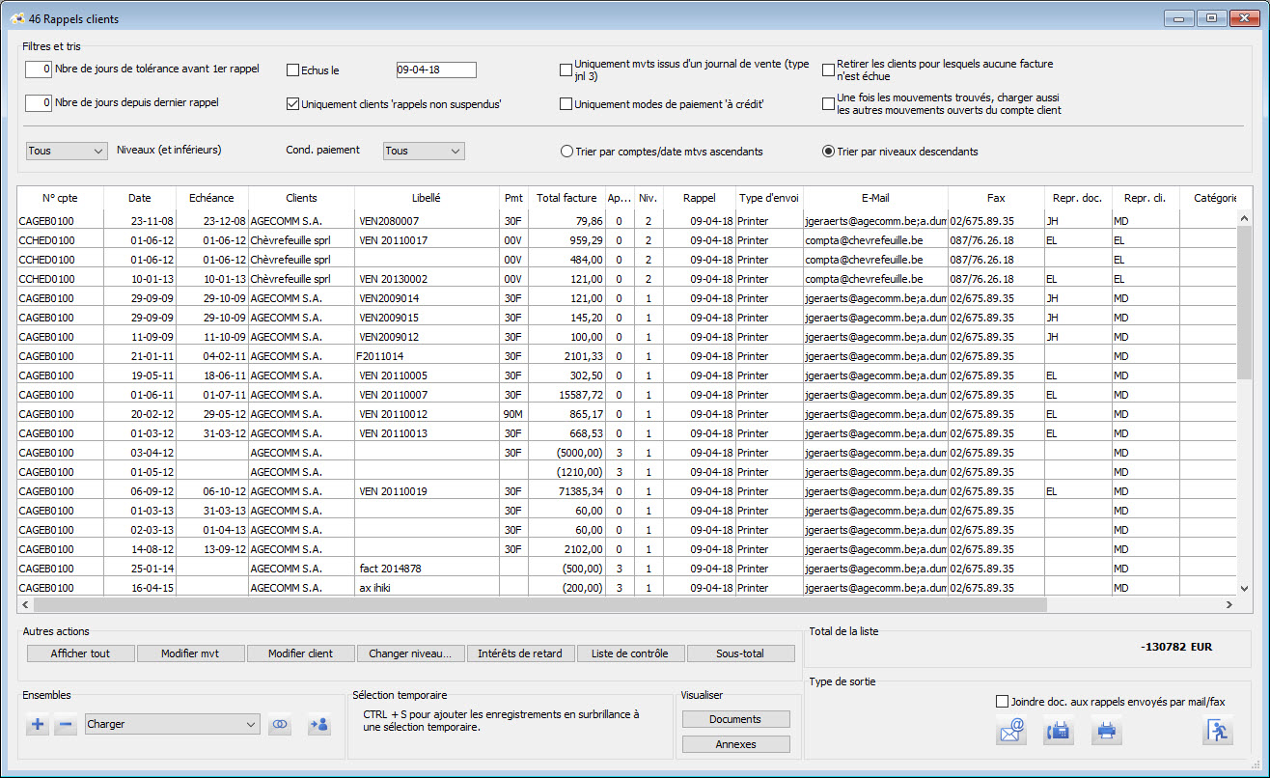Click the linked-circles icon beside Charger
This screenshot has height=778, width=1270.
pos(280,725)
